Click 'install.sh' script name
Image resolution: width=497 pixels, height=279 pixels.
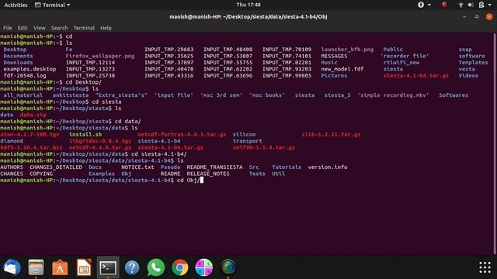click(x=85, y=134)
